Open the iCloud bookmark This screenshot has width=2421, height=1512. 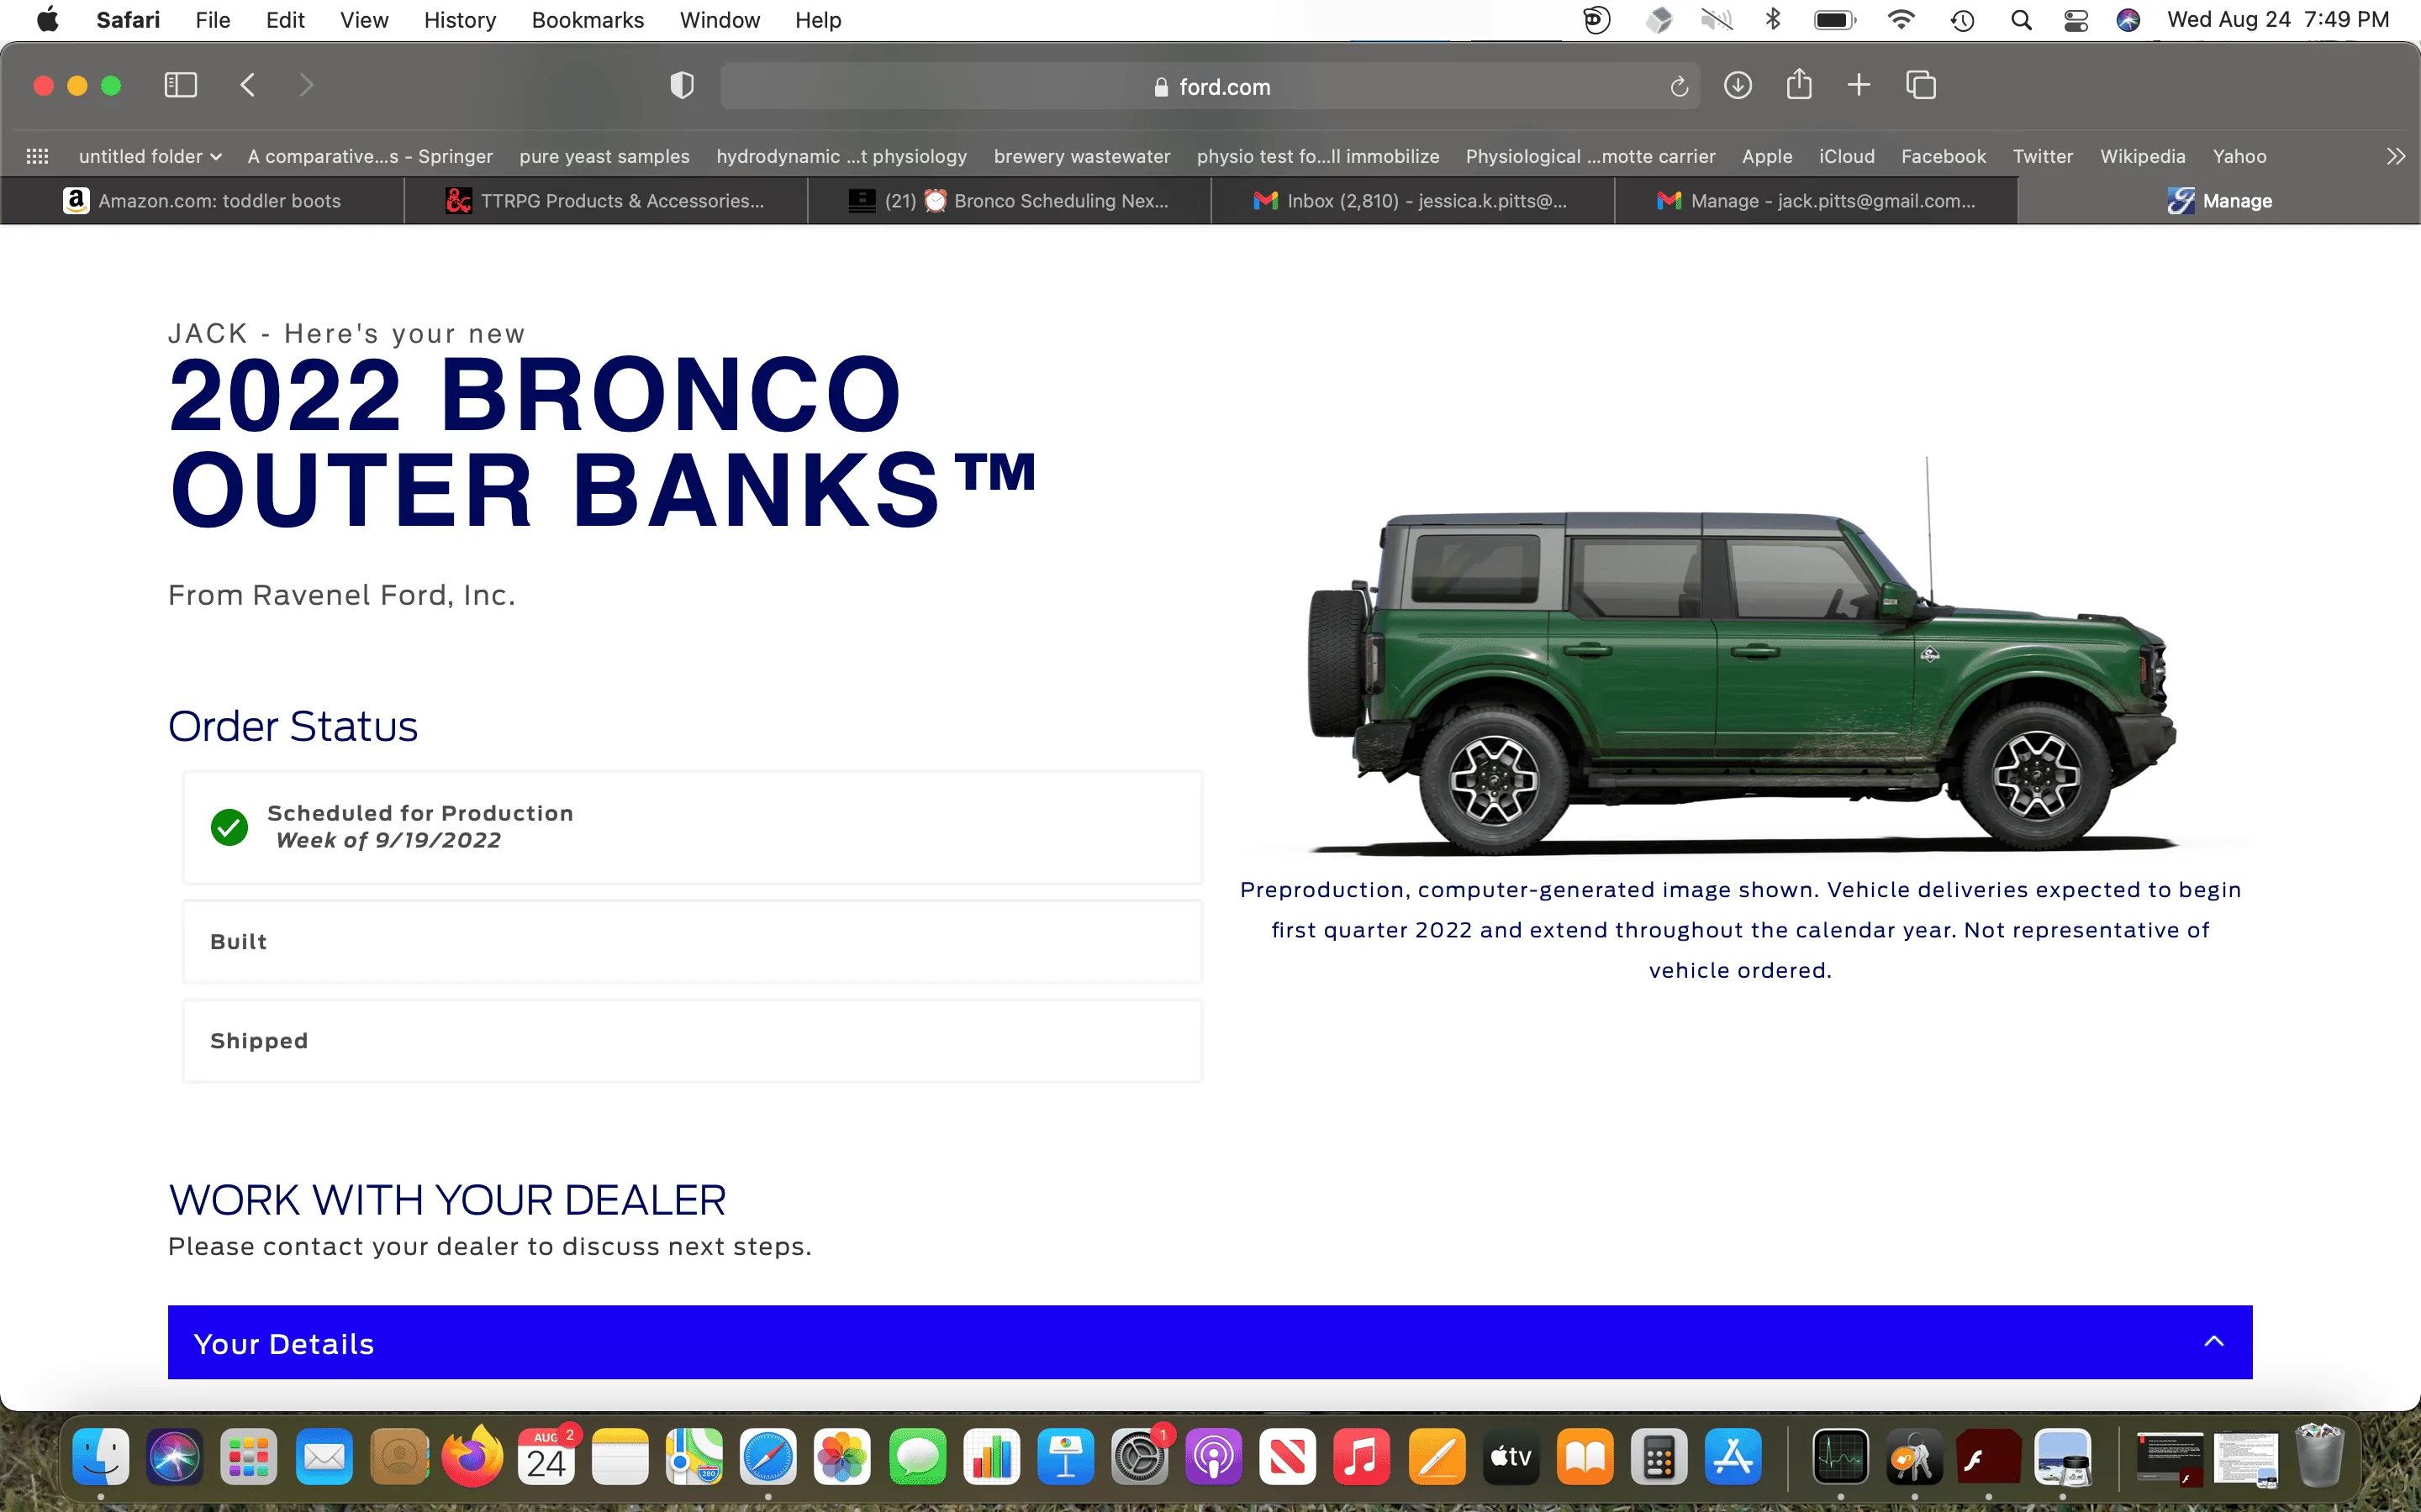click(x=1846, y=156)
